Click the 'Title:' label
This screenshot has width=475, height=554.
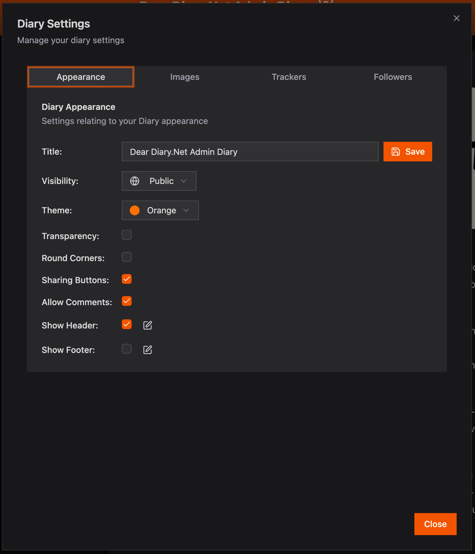52,152
